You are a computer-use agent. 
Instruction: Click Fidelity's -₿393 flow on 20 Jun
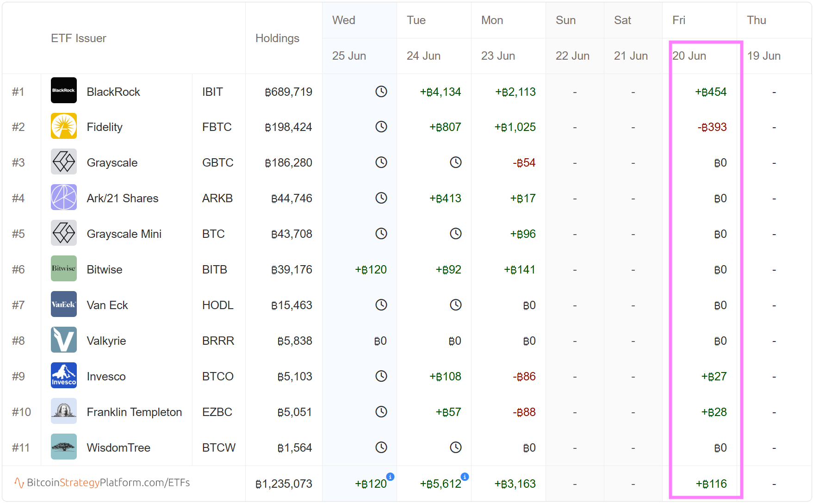pos(712,127)
